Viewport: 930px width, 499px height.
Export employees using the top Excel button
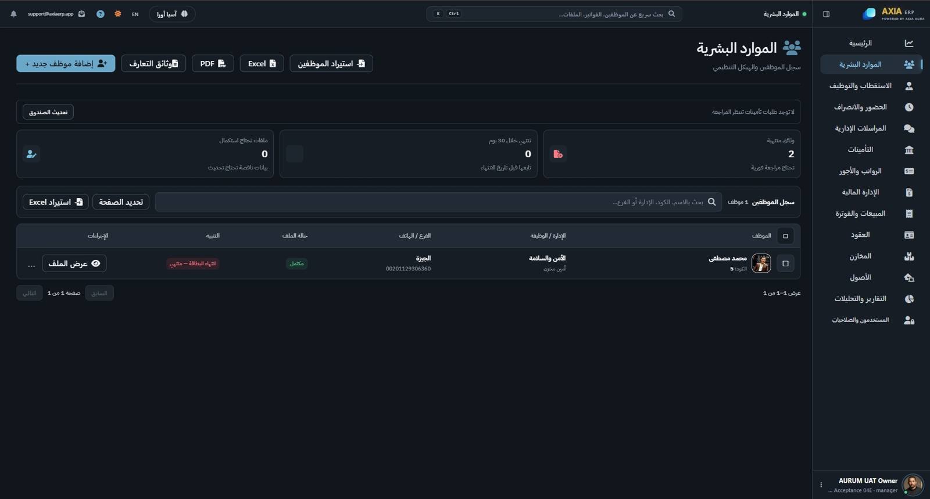(262, 64)
